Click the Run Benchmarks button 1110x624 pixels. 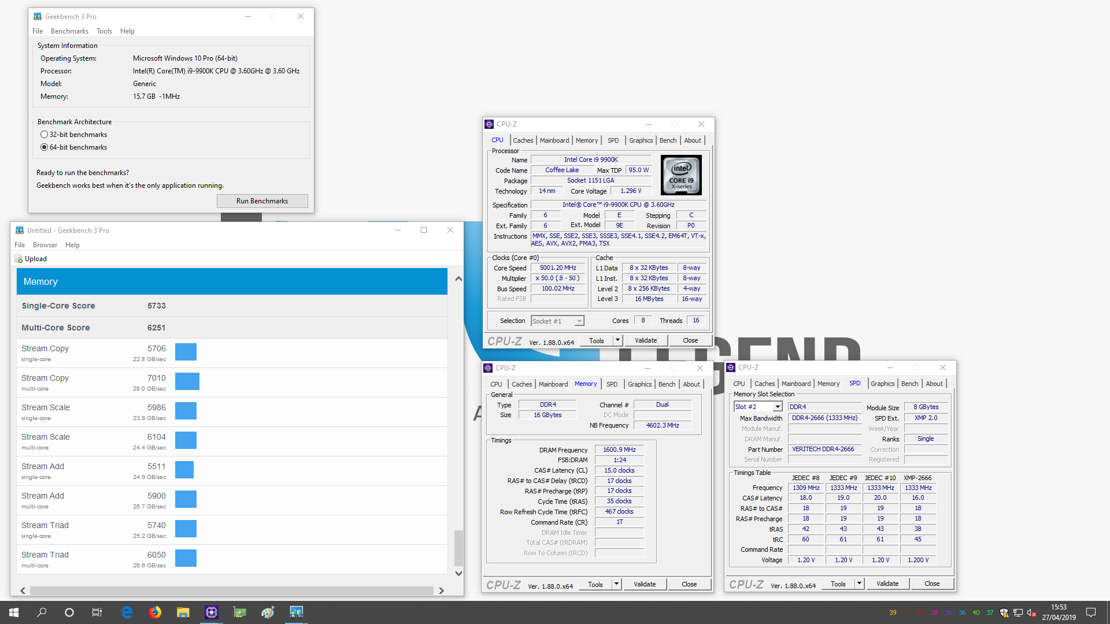262,201
